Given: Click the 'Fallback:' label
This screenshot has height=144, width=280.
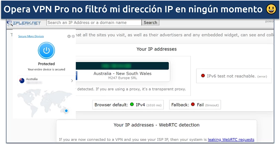Looking at the screenshot, I should (180, 105).
